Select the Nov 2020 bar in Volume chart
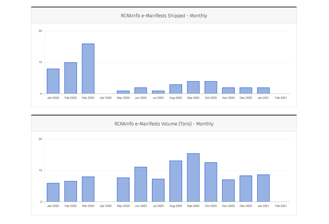Viewport: 329px width, 224px height. pyautogui.click(x=228, y=191)
